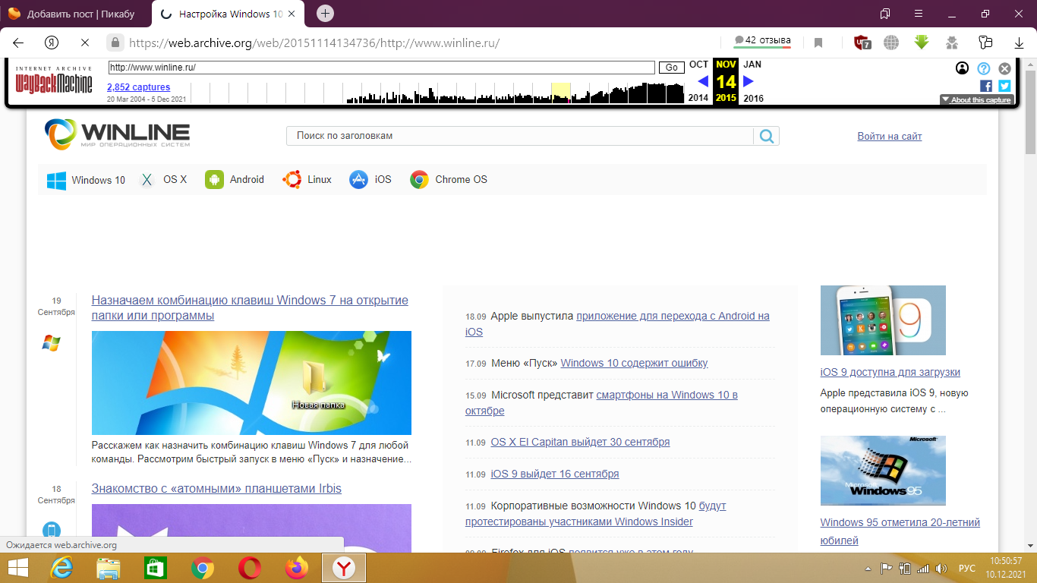
Task: Open browser downloads
Action: [1020, 43]
